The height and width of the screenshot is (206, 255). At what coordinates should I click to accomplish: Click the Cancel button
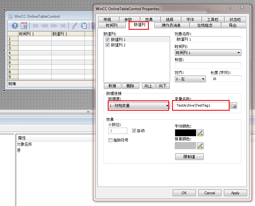point(210,193)
